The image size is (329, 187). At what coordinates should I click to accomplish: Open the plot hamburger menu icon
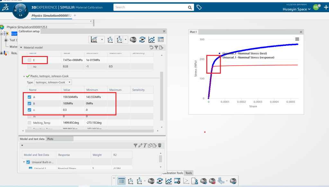click(x=297, y=39)
